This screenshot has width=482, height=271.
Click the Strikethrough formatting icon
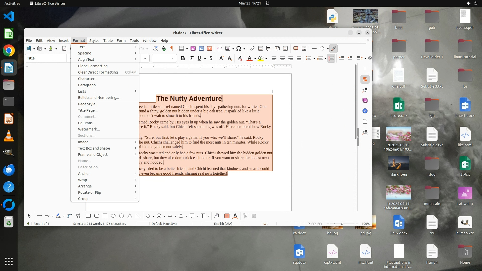211,58
